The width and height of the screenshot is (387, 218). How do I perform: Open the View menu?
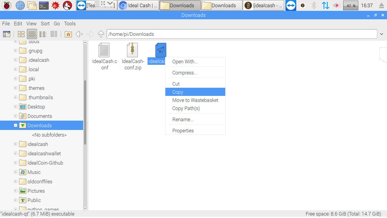click(31, 24)
